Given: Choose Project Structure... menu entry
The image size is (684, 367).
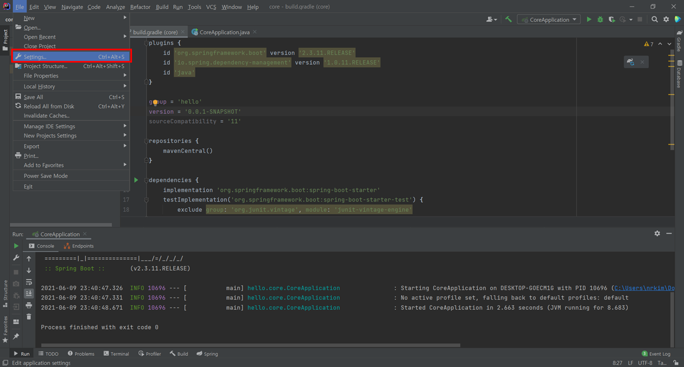Looking at the screenshot, I should tap(71, 66).
